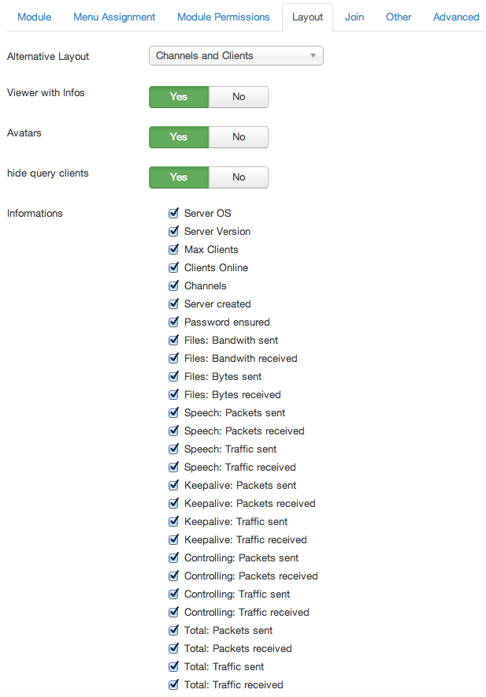Go to Module Permissions tab
The width and height of the screenshot is (486, 697).
coord(224,17)
